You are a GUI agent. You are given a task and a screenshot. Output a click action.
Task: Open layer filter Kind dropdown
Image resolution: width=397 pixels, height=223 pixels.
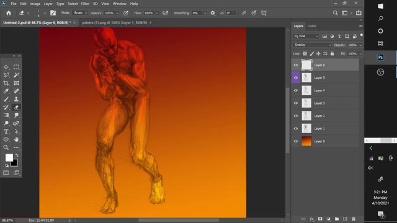tap(306, 36)
